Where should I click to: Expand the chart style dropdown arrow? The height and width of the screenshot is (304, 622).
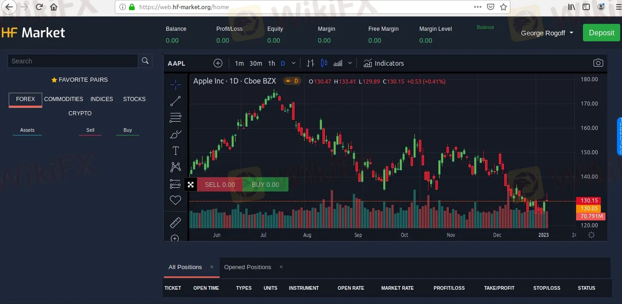pos(350,63)
